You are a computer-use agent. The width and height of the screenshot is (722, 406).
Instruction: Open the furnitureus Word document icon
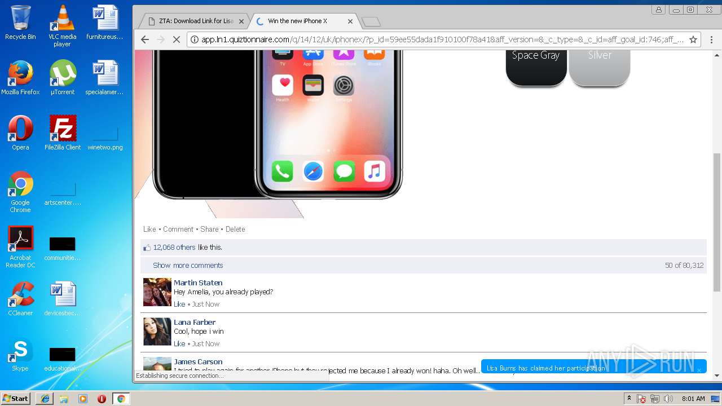coord(104,23)
